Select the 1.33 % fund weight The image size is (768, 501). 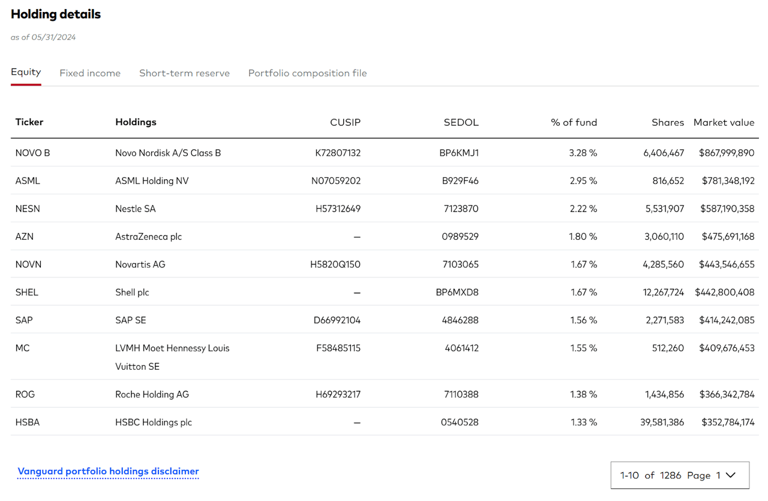(x=584, y=422)
